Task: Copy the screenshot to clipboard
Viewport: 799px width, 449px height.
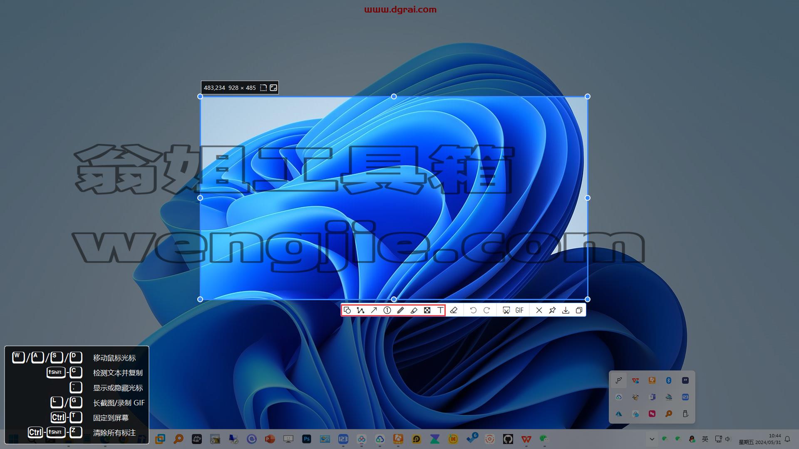Action: [x=579, y=310]
